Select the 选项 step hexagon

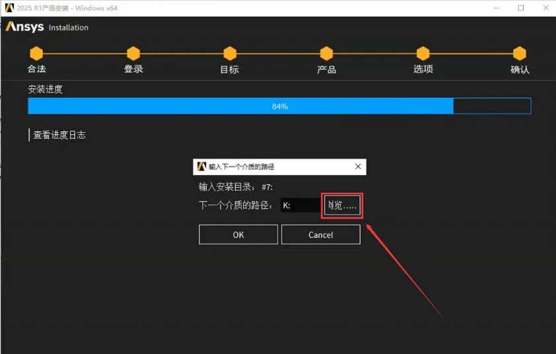point(423,53)
